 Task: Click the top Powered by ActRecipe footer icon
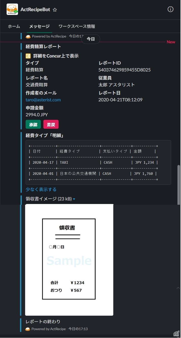28,36
